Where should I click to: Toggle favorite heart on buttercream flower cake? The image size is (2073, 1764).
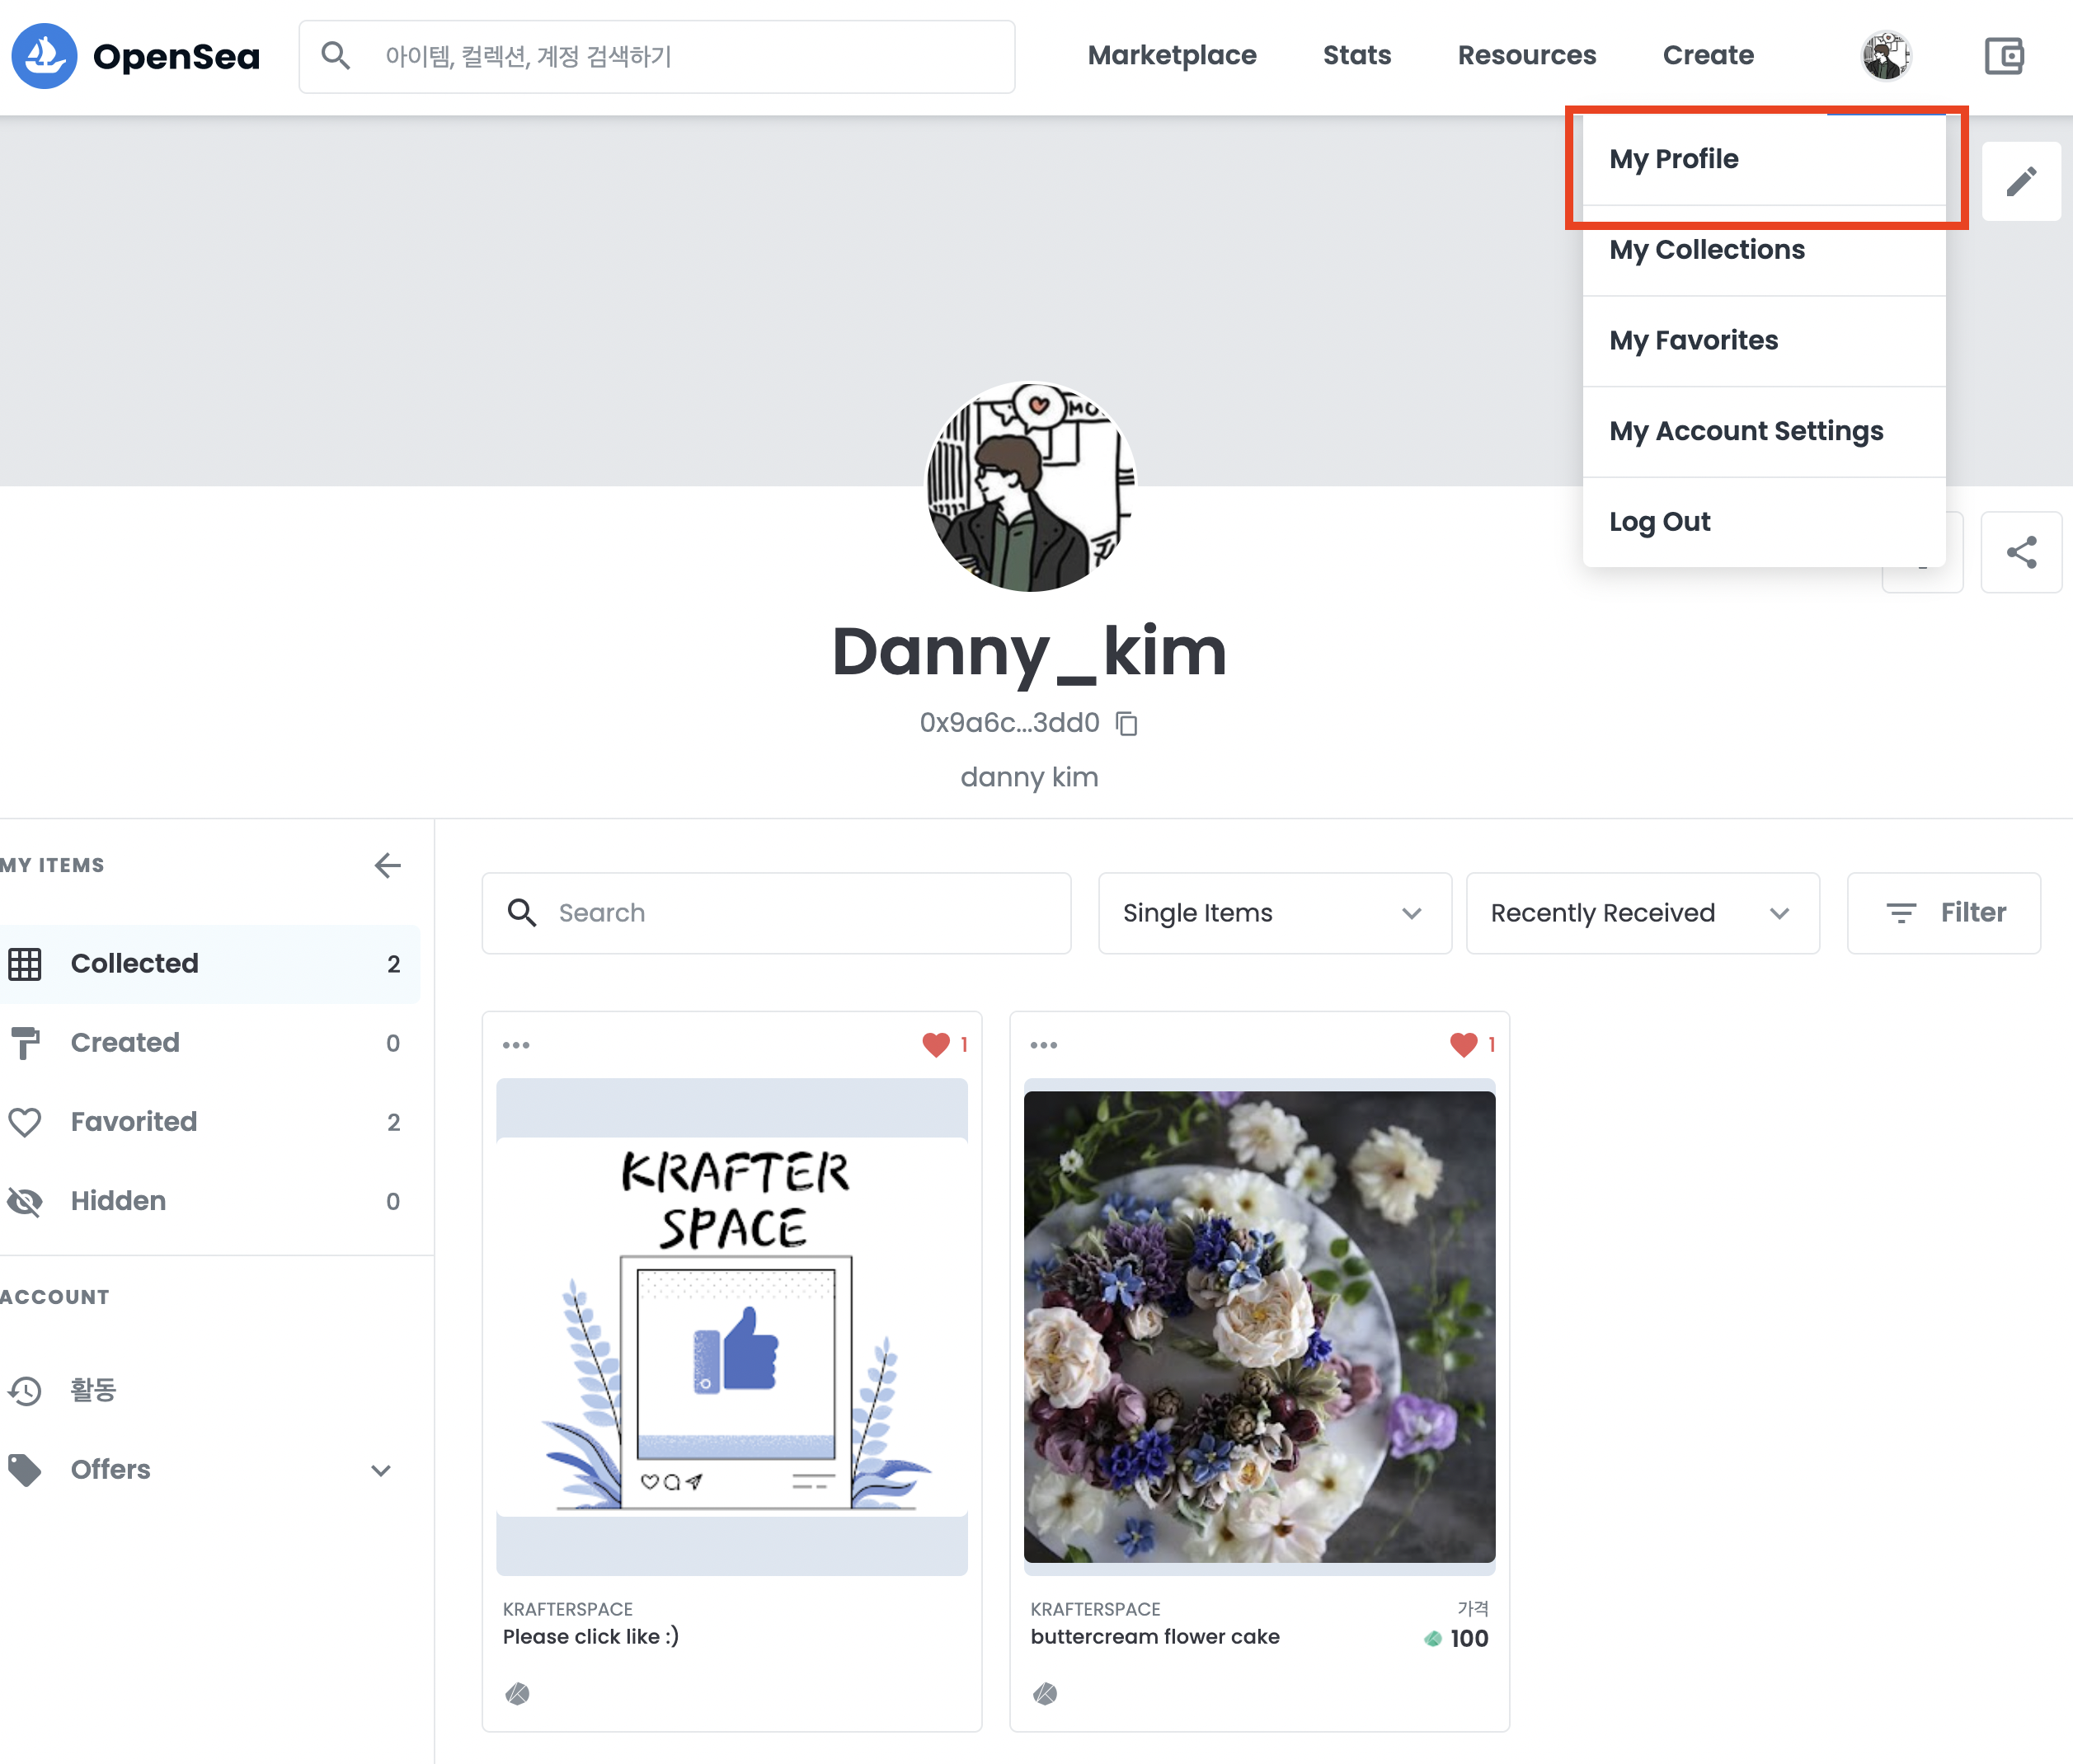click(1463, 1045)
